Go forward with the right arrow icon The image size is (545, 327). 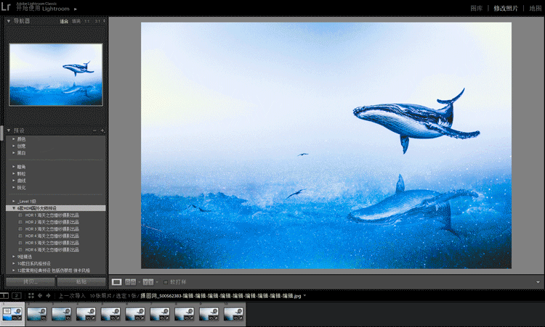click(x=48, y=296)
